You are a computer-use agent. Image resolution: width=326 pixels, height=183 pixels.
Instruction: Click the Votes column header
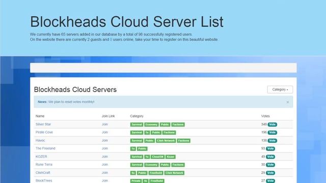[x=265, y=116]
